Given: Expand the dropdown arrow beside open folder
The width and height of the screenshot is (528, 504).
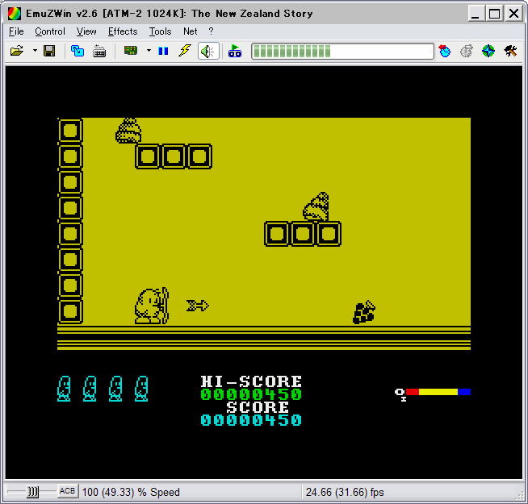Looking at the screenshot, I should pyautogui.click(x=35, y=51).
